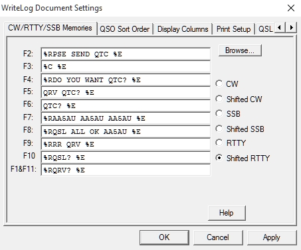301x250 pixels.
Task: Select the RTTY radio button
Action: pyautogui.click(x=219, y=143)
